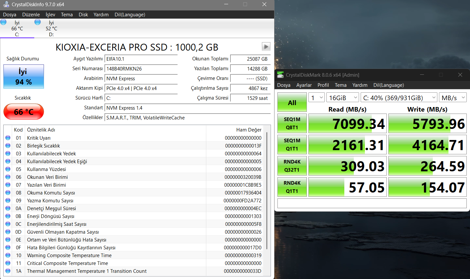Click status orb for Okuma Komutu Sayısı row

point(8,193)
